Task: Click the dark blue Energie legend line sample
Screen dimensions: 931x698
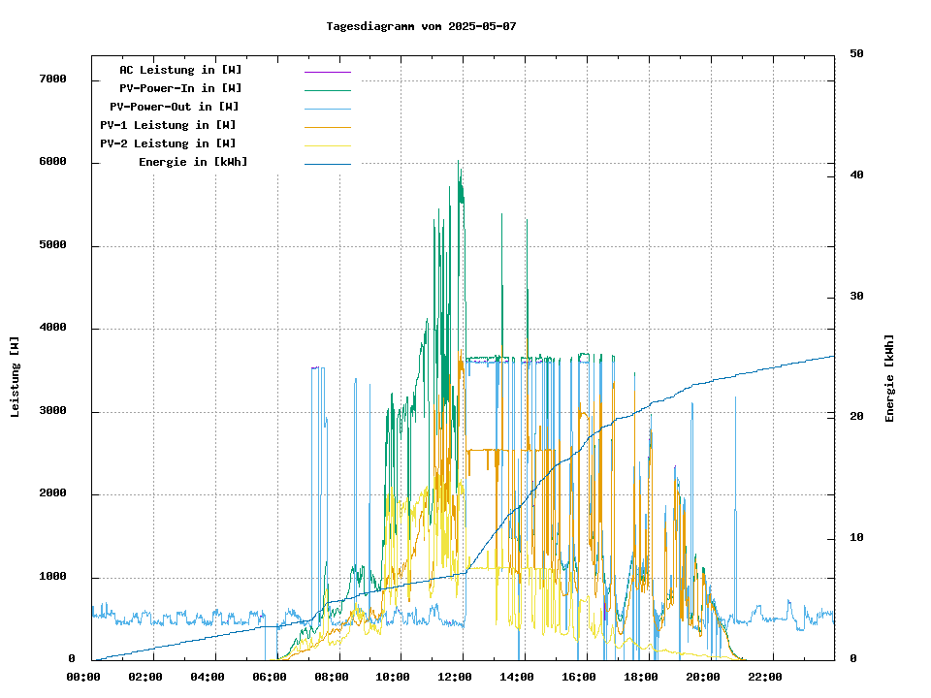Action: coord(327,164)
